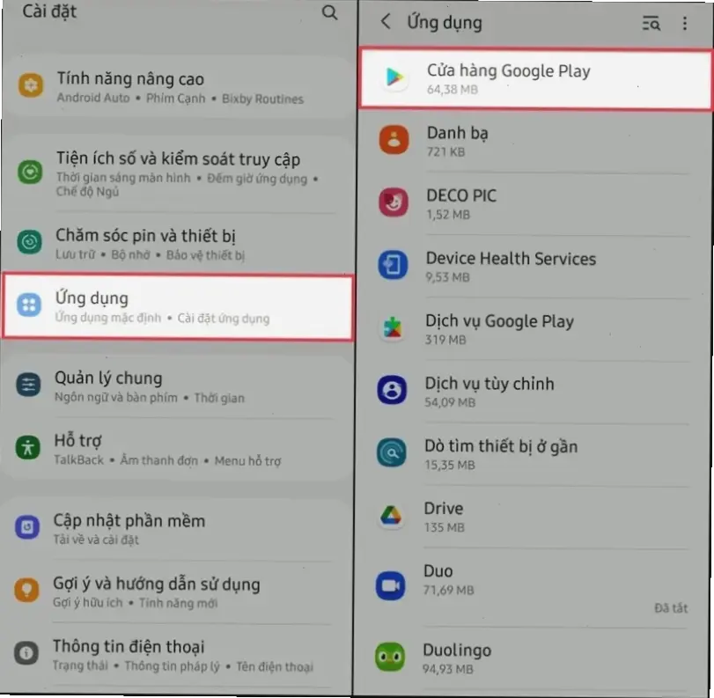Viewport: 714px width, 698px height.
Task: Tap the Dịch vụ tùy chỉnh icon
Action: tap(392, 390)
